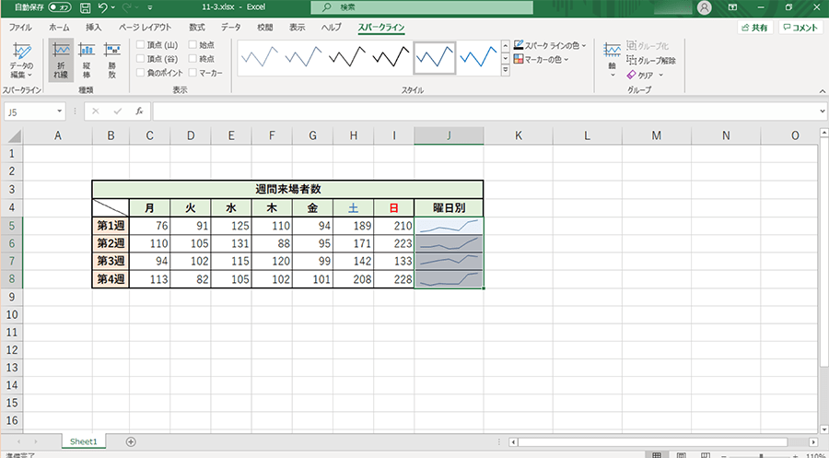Enable the 頂点 (山) high point checkbox
The height and width of the screenshot is (458, 829).
tap(140, 44)
